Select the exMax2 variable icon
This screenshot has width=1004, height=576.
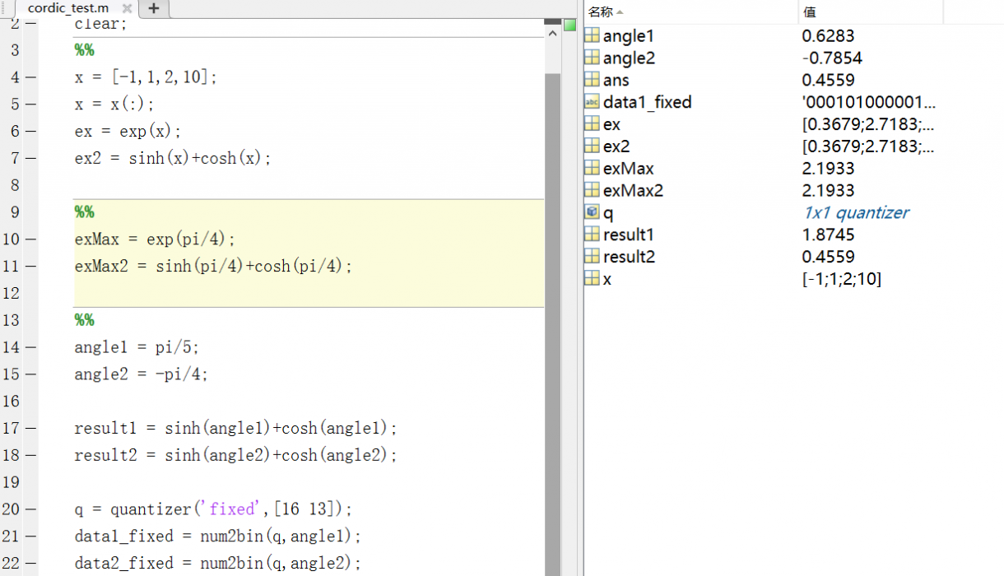tap(592, 190)
